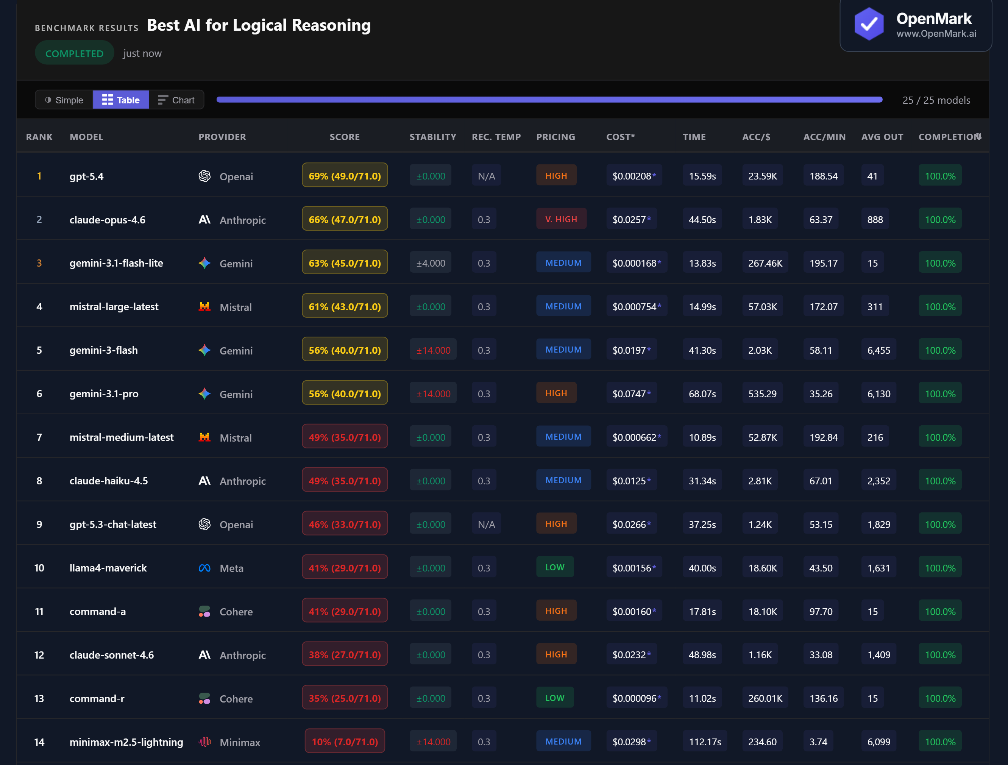This screenshot has width=1008, height=765.
Task: Select the Table view toggle
Action: click(x=121, y=100)
